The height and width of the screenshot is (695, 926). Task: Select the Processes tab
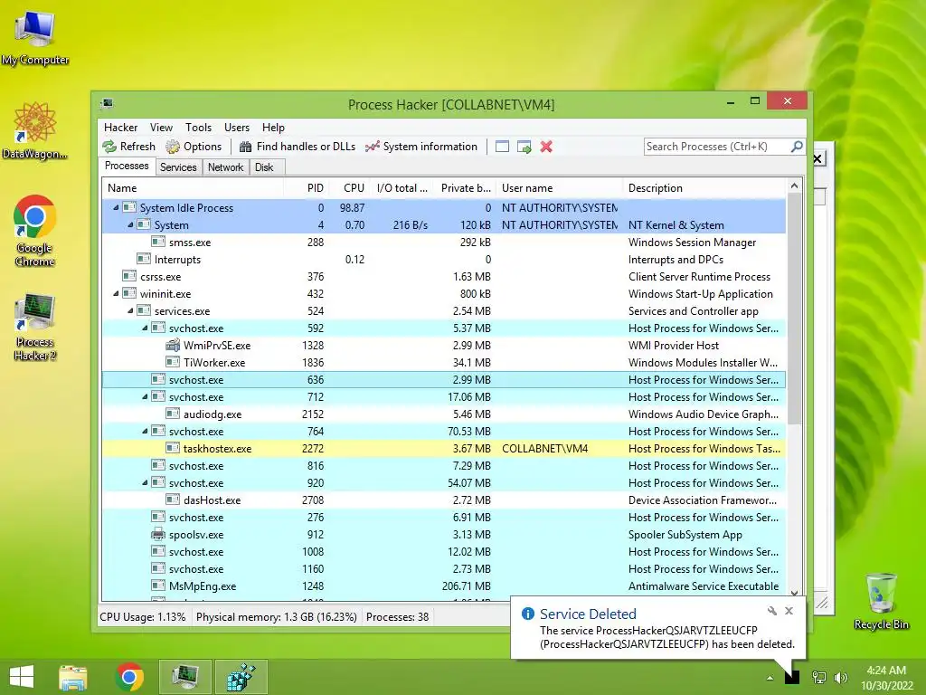(127, 167)
